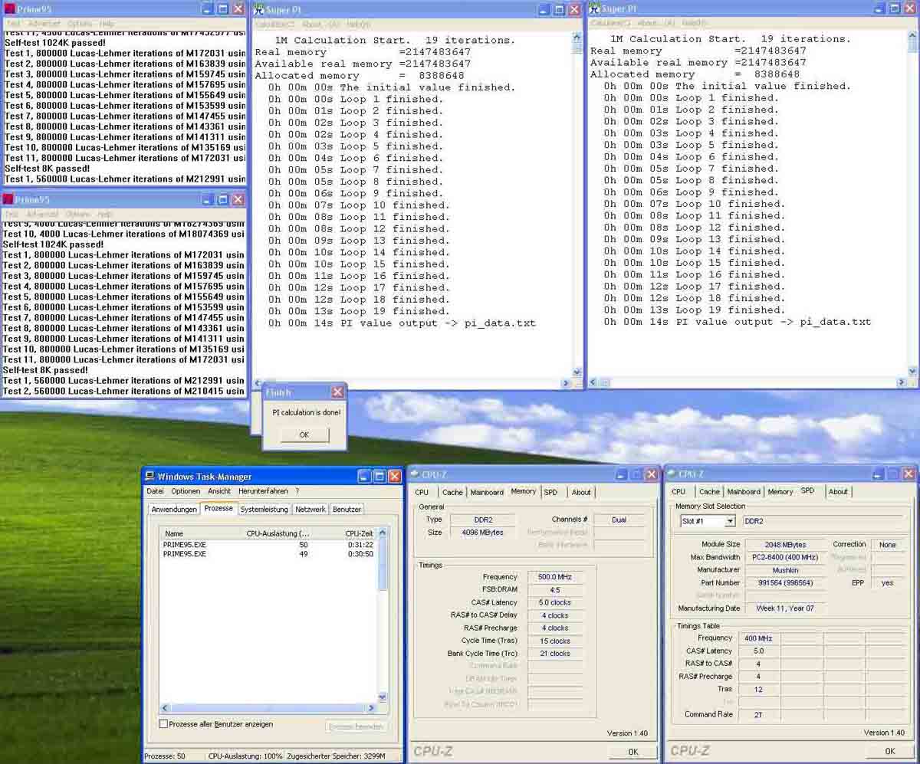The width and height of the screenshot is (920, 764).
Task: Click scroll-right arrow of Task-Manager process list
Action: tap(372, 709)
